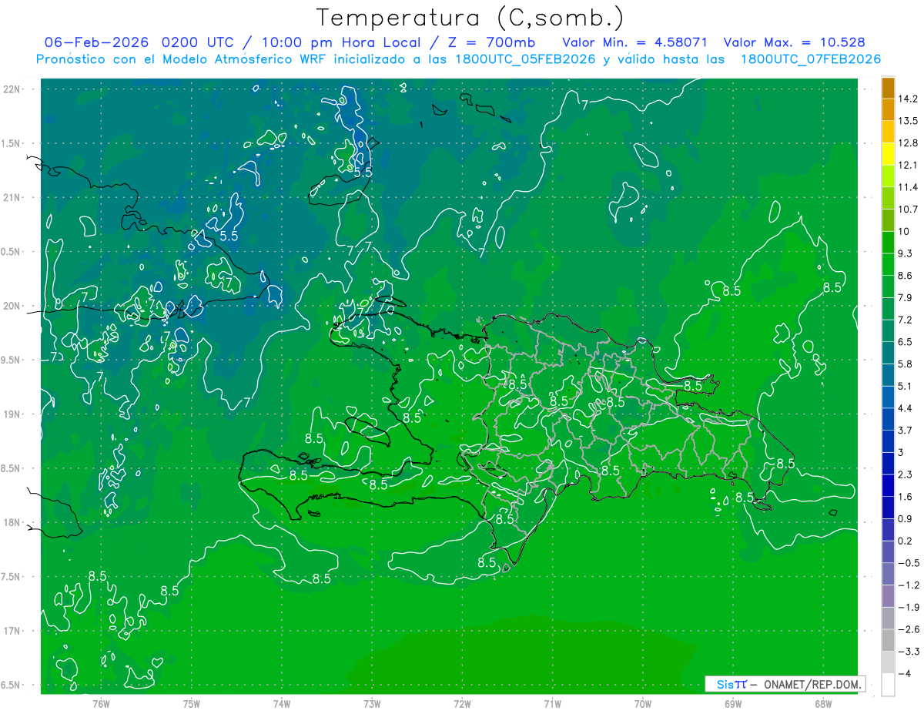Click the dark blue colorbar swatch above 1.6
Screen dimensions: 924x714
[888, 485]
